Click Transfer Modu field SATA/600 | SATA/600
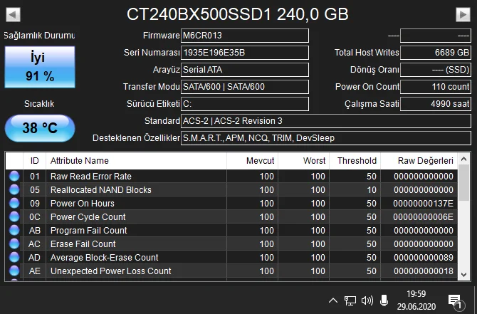 245,87
